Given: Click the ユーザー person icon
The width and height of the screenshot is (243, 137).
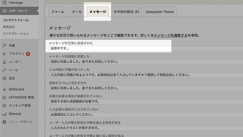Looking at the screenshot, I should pos(5,62).
